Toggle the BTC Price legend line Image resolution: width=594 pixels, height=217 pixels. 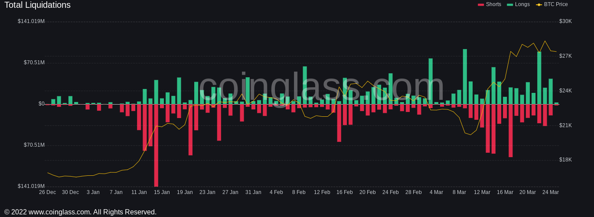point(552,4)
